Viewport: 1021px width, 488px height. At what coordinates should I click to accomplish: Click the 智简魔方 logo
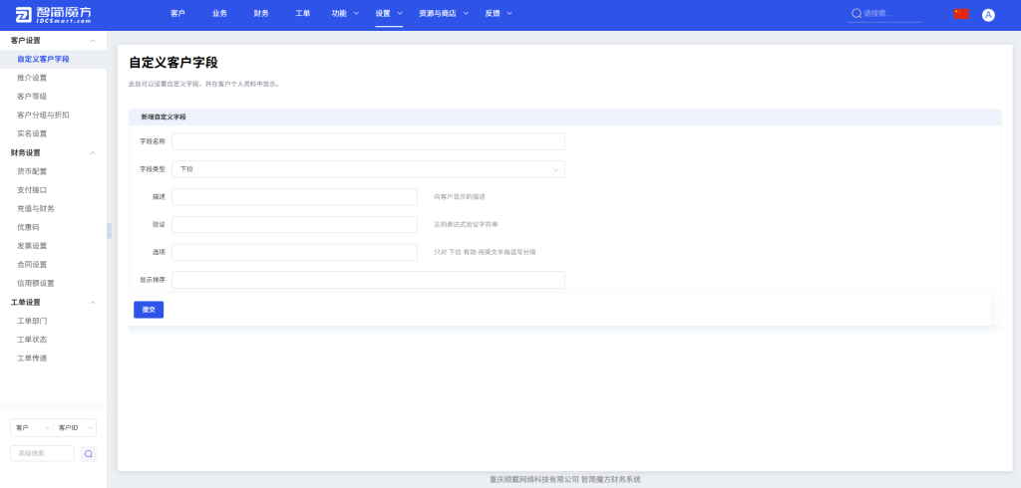tap(54, 15)
